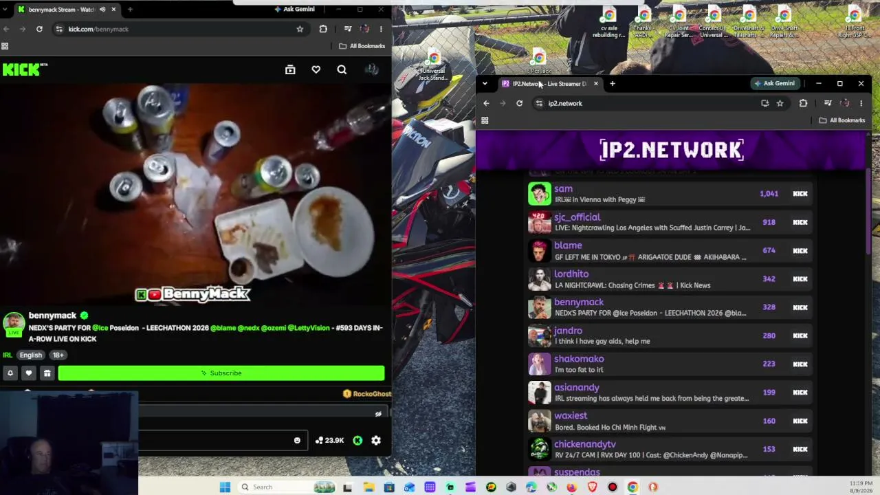Click the IP2.NETWORK site logo
This screenshot has height=495, width=880.
[x=672, y=150]
